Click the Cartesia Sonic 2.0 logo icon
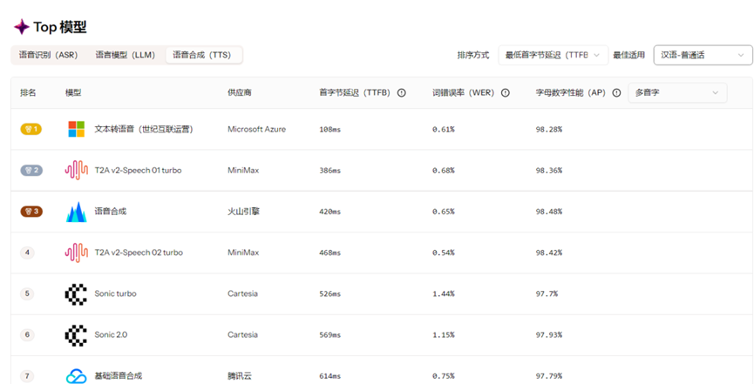 [77, 334]
